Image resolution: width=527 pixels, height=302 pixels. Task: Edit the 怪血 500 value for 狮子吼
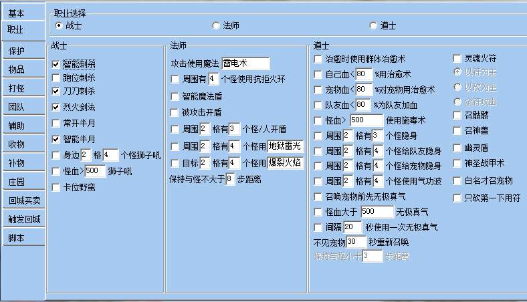coord(95,171)
